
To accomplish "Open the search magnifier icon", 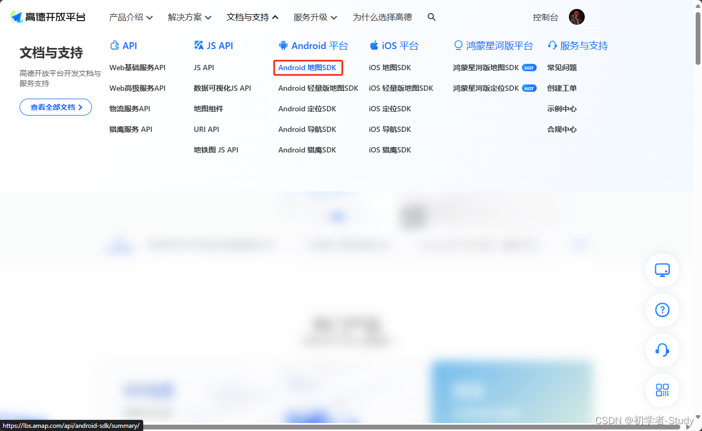I will (432, 17).
